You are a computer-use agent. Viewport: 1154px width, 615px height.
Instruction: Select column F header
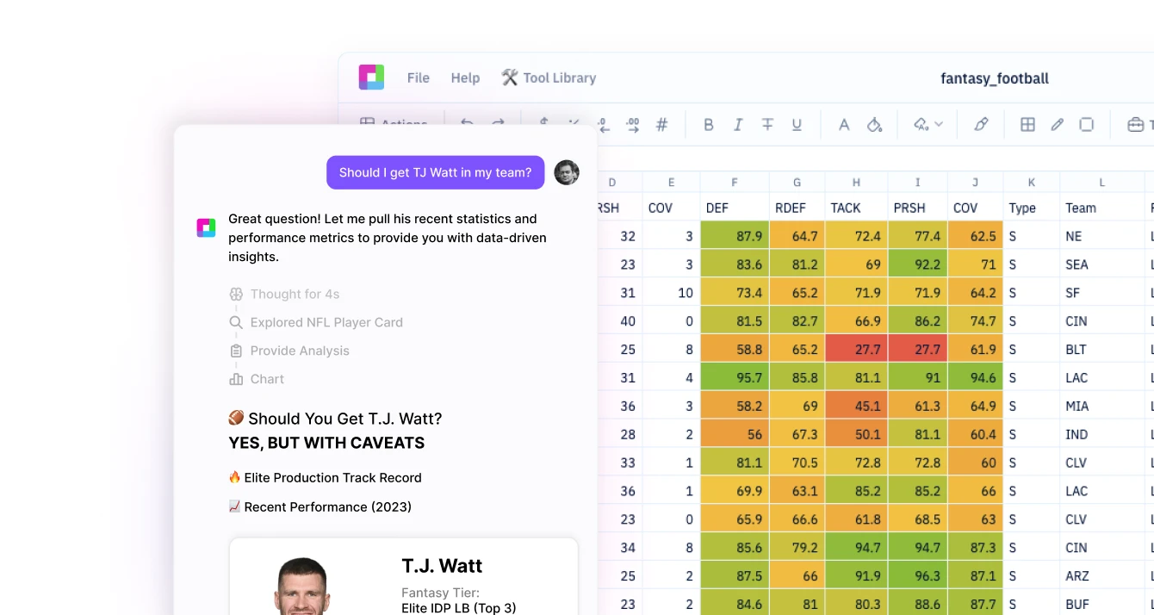pos(735,182)
